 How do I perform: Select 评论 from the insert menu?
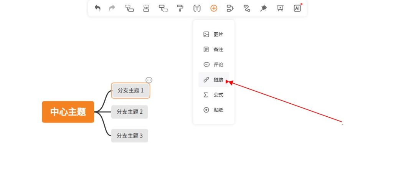click(214, 65)
